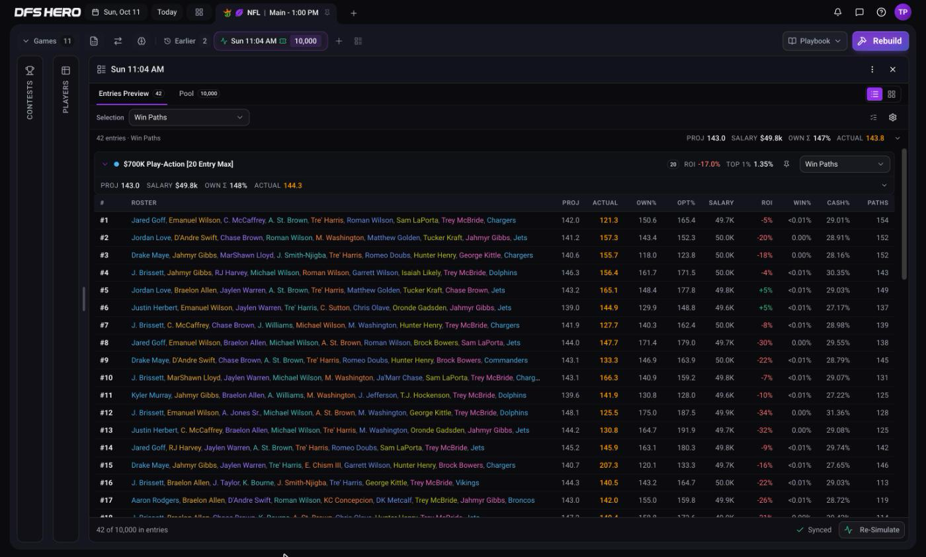Open the three-dot more options menu
Image resolution: width=926 pixels, height=557 pixels.
(872, 69)
